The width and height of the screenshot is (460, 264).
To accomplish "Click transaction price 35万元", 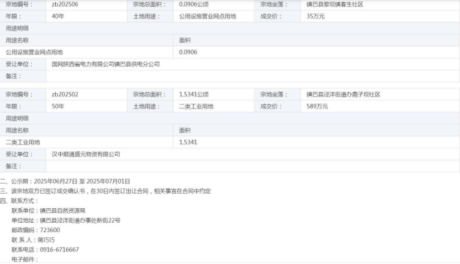I will [x=315, y=17].
